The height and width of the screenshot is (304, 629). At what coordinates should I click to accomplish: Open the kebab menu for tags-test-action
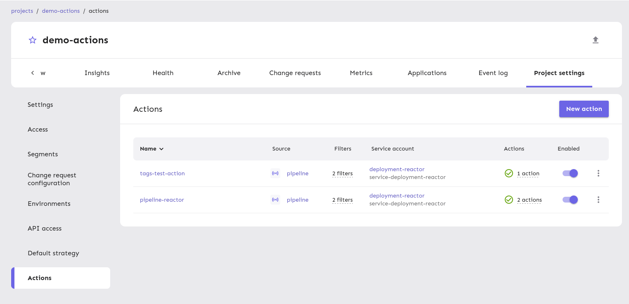[598, 173]
